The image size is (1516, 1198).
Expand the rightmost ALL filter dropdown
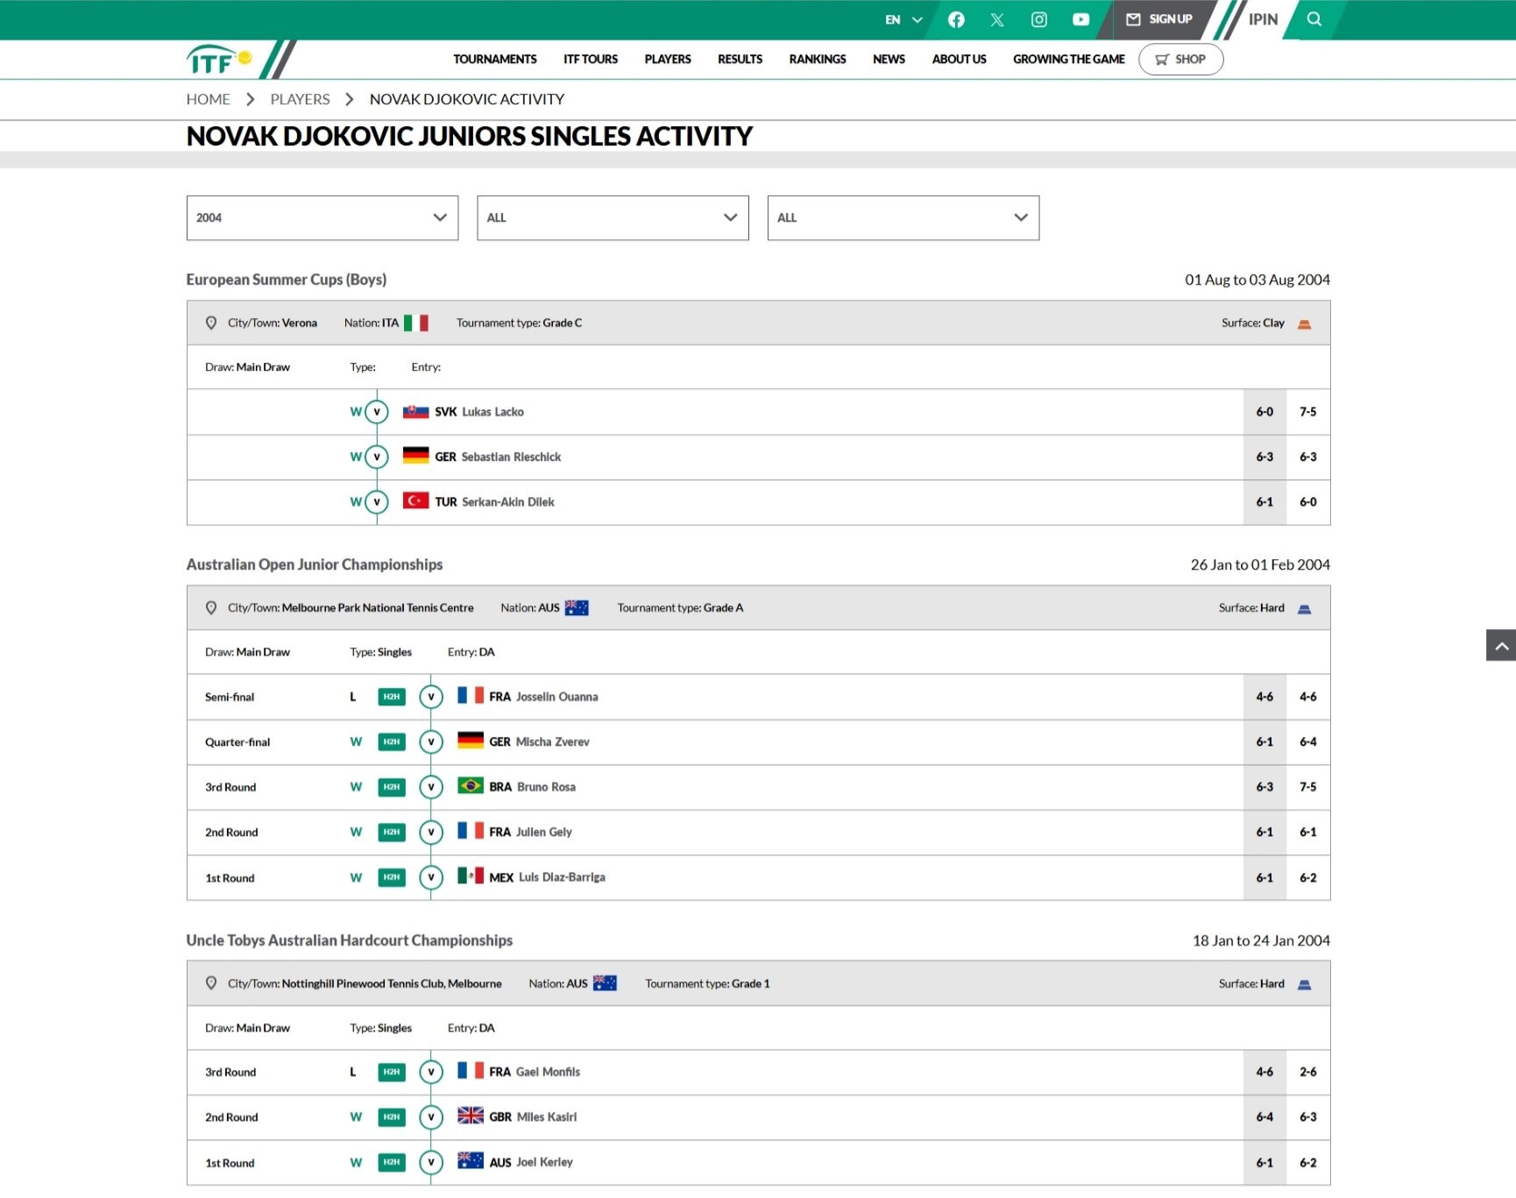903,218
